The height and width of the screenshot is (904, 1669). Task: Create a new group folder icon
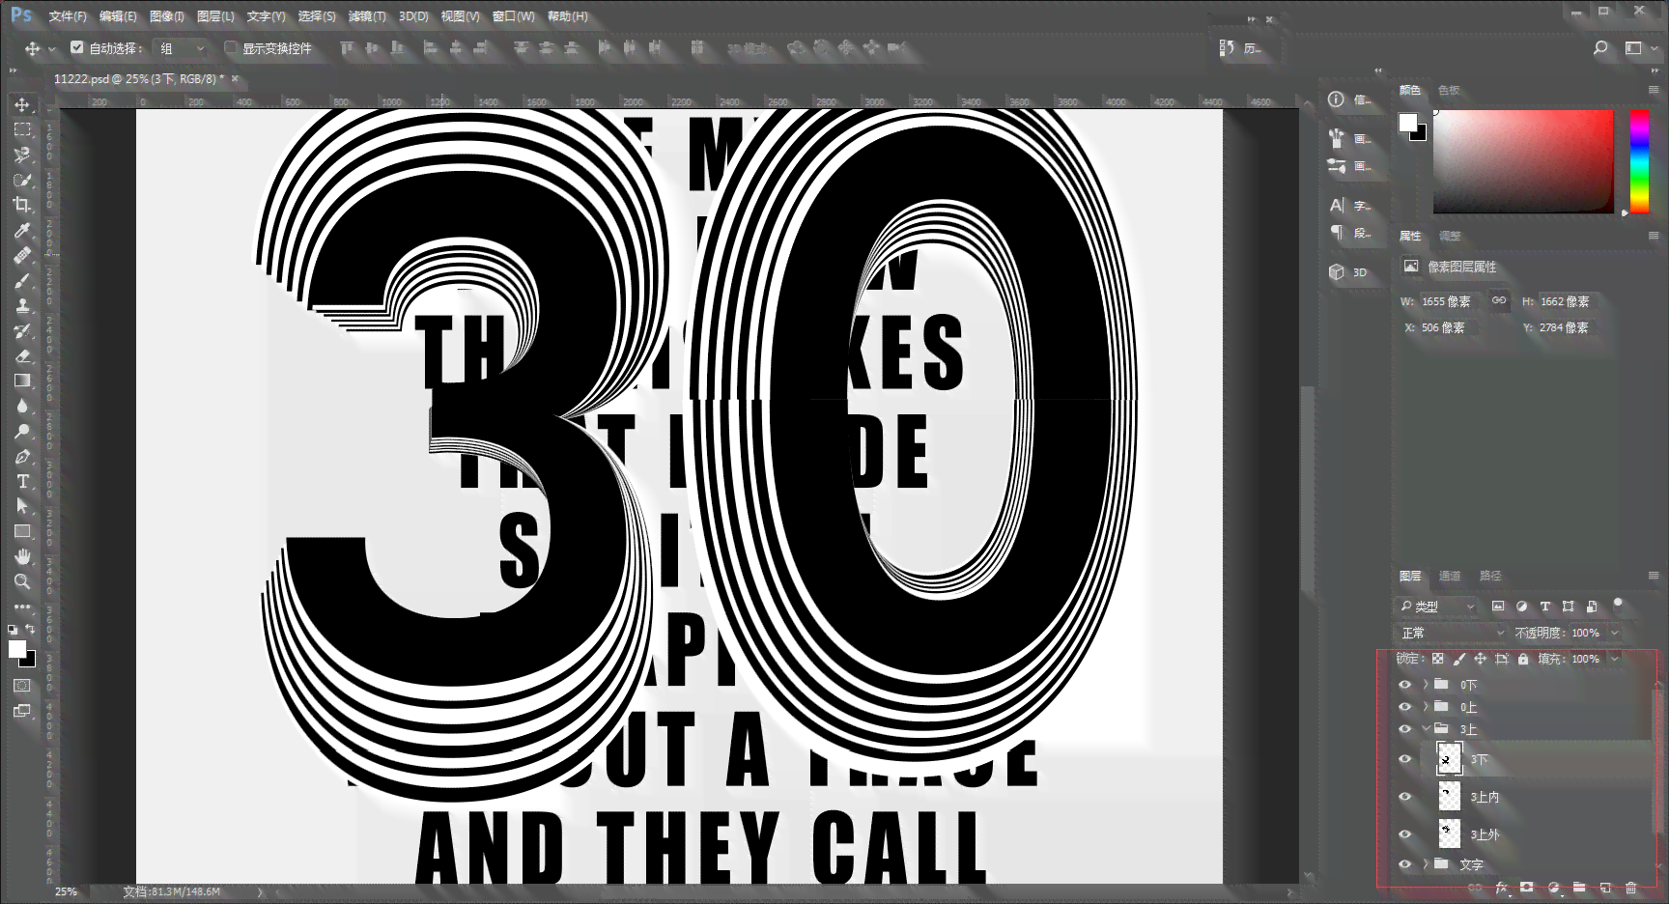pyautogui.click(x=1579, y=888)
